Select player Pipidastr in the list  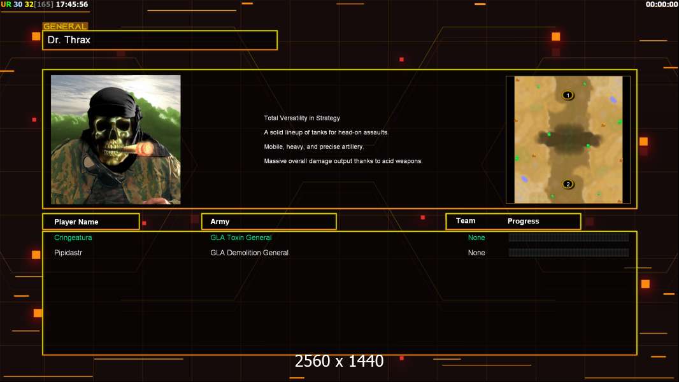click(x=68, y=253)
